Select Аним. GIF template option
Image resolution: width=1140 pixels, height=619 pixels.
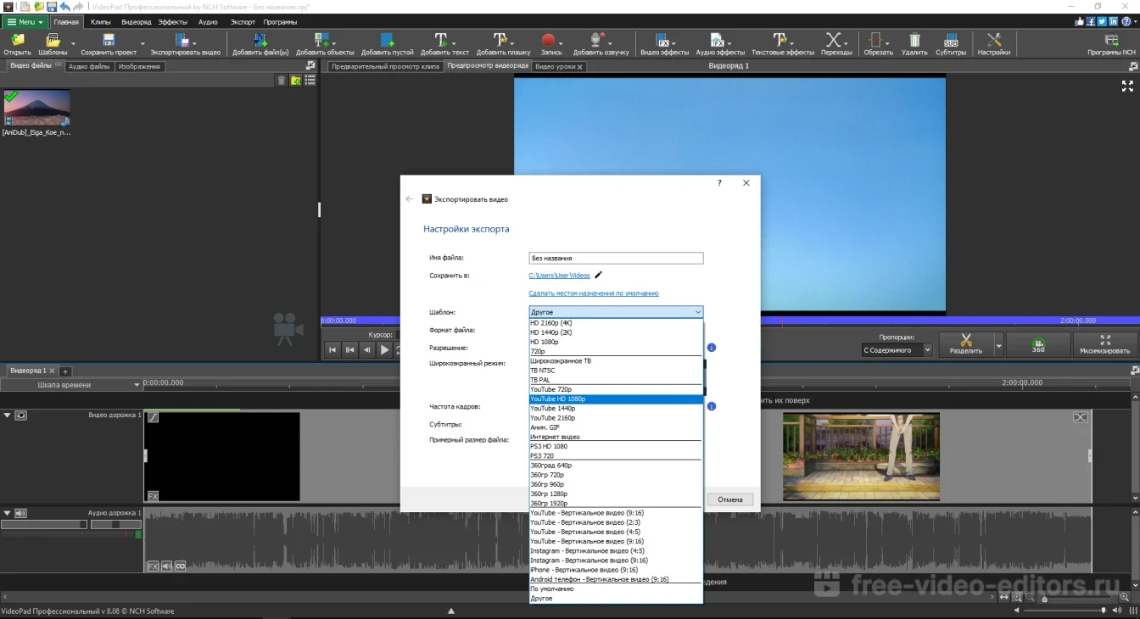point(616,427)
